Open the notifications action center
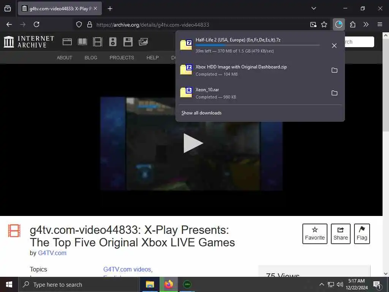 377,284
